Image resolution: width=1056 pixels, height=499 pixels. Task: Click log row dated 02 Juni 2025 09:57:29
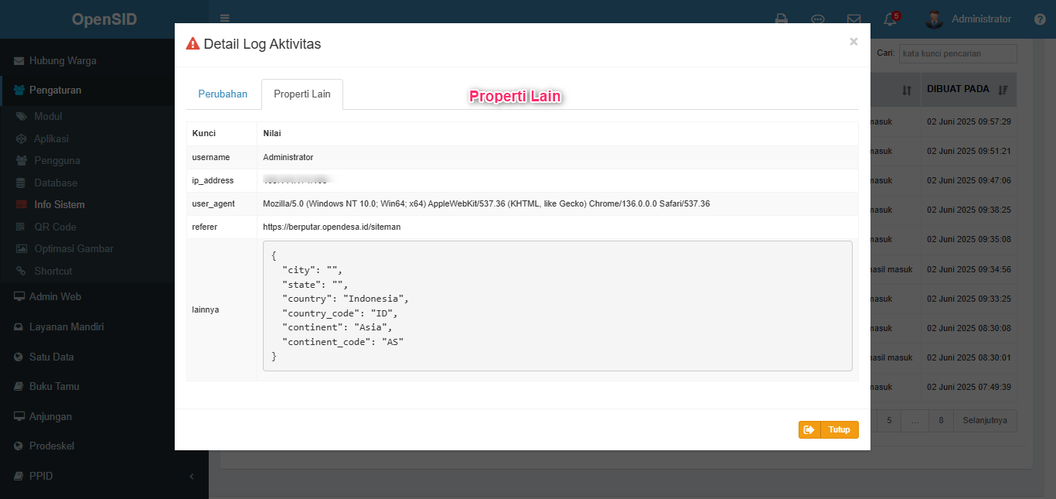(969, 121)
